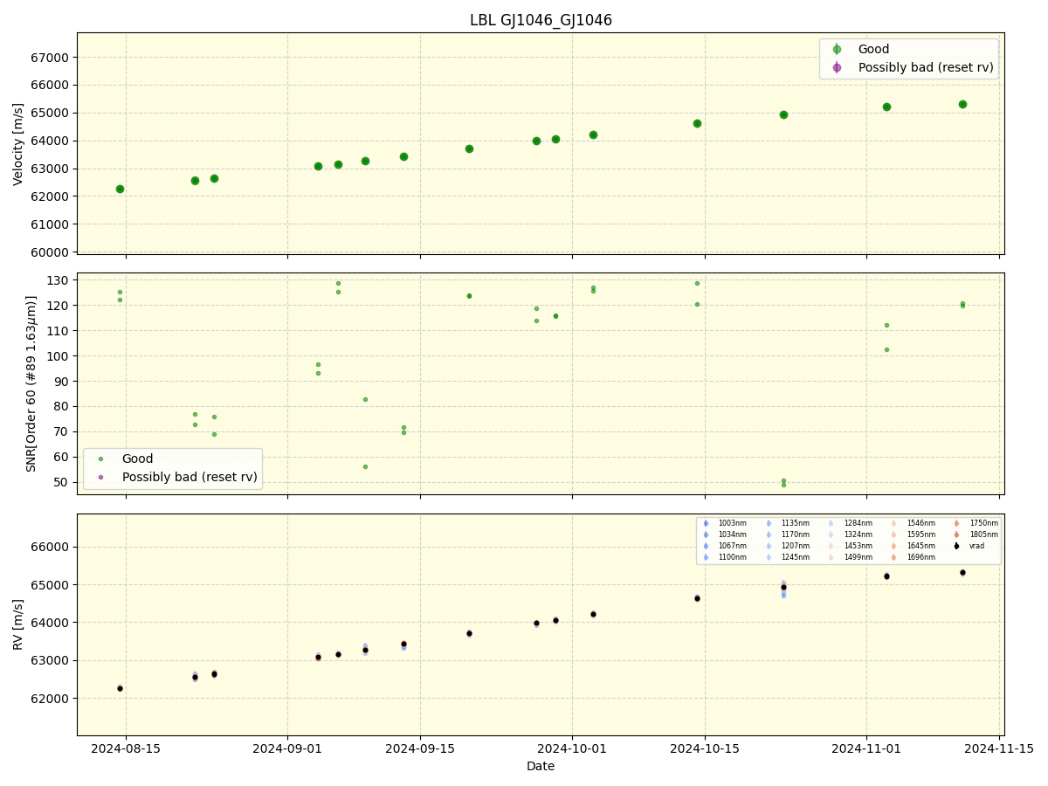This screenshot has width=1048, height=786.
Task: Click the 1207nm legend entry
Action: pyautogui.click(x=788, y=546)
